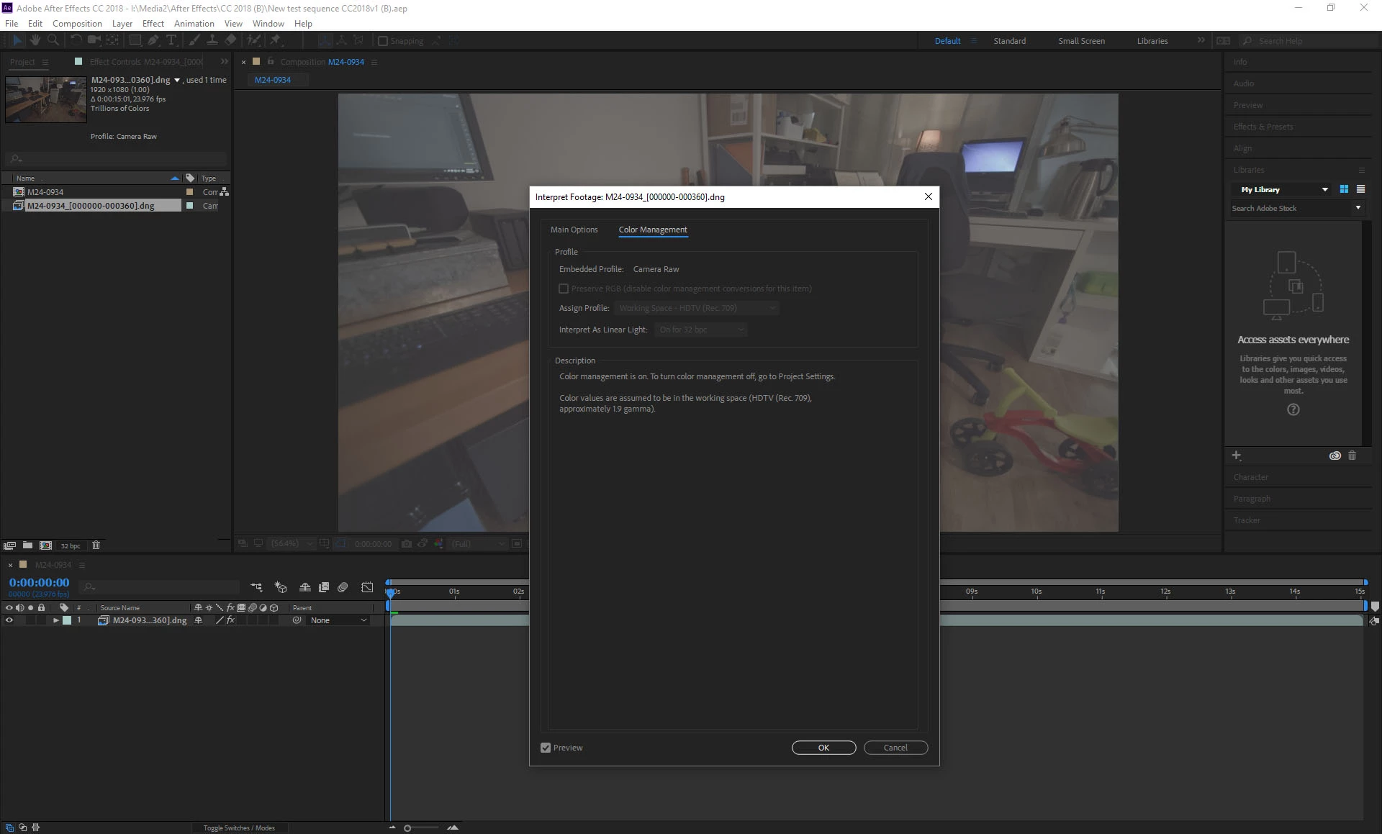The height and width of the screenshot is (834, 1382).
Task: Select the Clone Stamp tool
Action: coord(212,40)
